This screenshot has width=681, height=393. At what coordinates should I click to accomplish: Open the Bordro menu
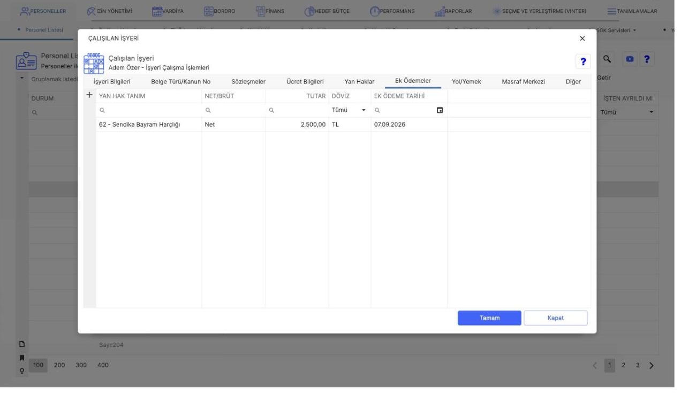pos(220,11)
